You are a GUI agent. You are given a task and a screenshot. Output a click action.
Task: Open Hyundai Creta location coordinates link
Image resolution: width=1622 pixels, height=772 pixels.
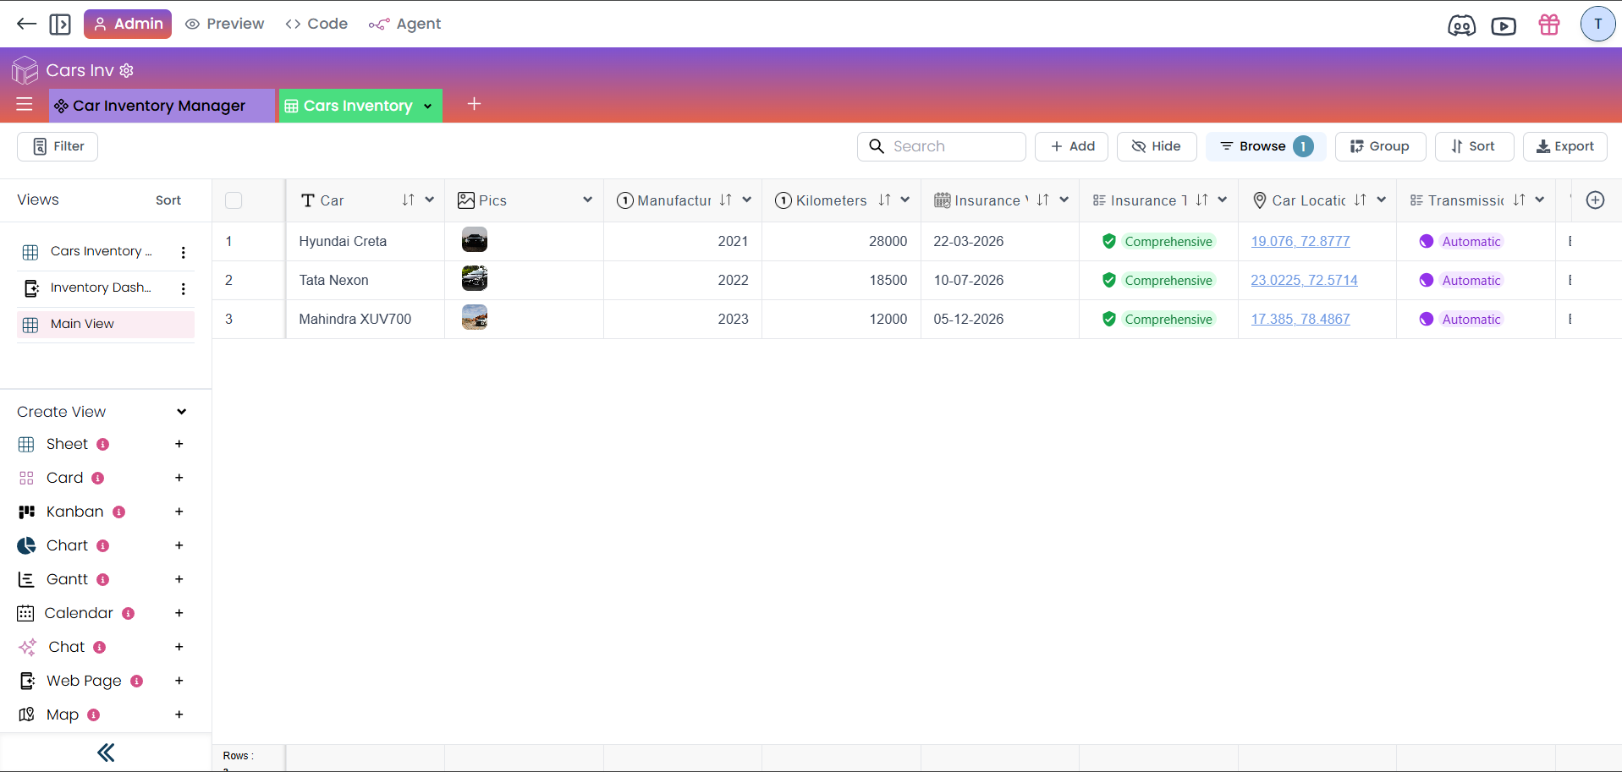point(1300,242)
